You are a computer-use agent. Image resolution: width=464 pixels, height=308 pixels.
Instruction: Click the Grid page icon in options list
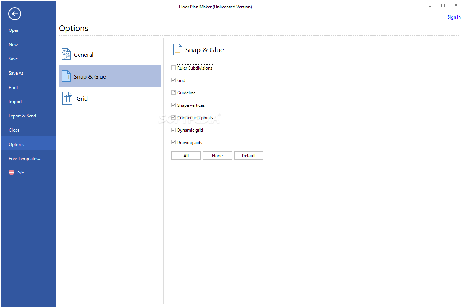pos(67,98)
